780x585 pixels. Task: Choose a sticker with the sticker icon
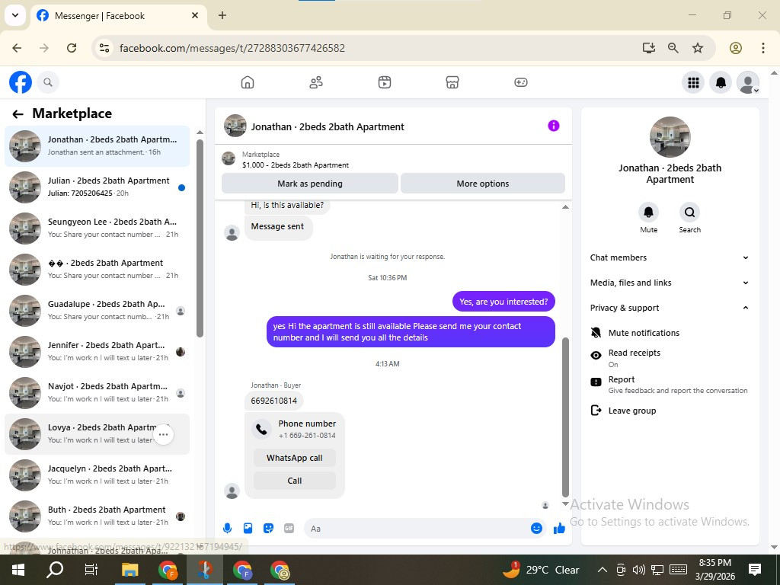click(269, 529)
